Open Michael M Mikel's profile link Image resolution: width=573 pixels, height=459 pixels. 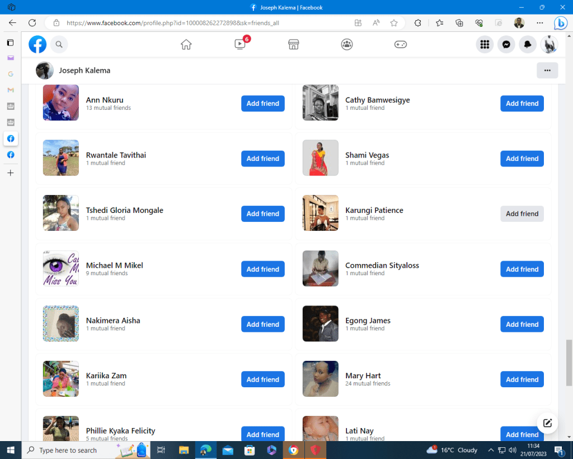coord(114,265)
